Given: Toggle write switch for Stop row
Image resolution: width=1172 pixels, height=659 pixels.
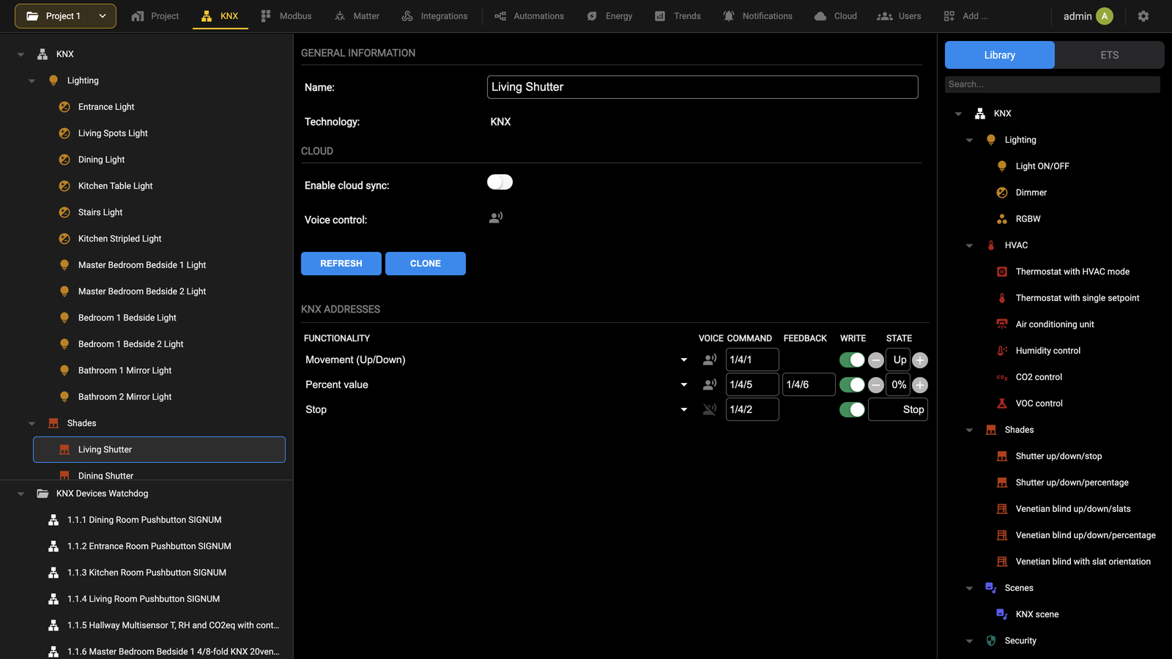Looking at the screenshot, I should [852, 409].
